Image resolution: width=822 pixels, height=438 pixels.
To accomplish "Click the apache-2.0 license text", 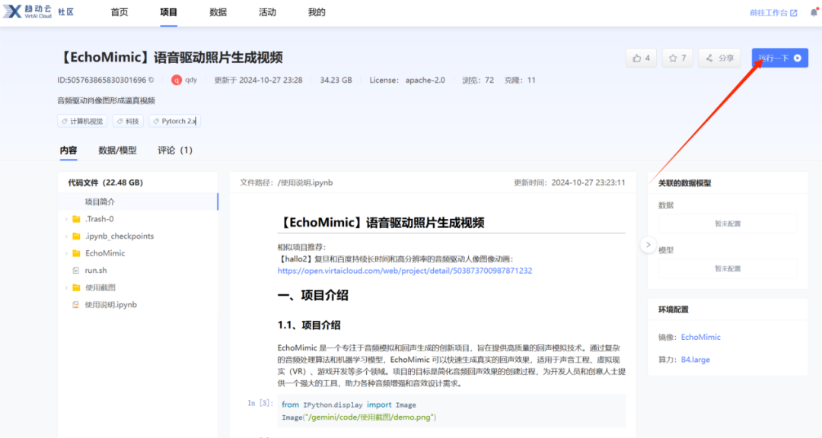I will coord(425,80).
